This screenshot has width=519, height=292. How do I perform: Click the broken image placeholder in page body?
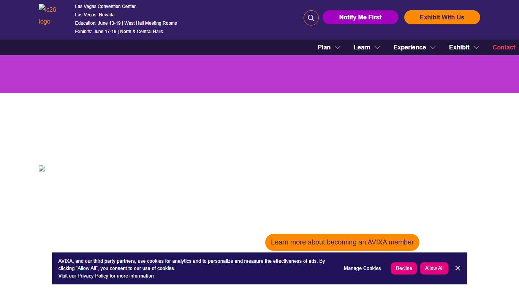point(42,168)
